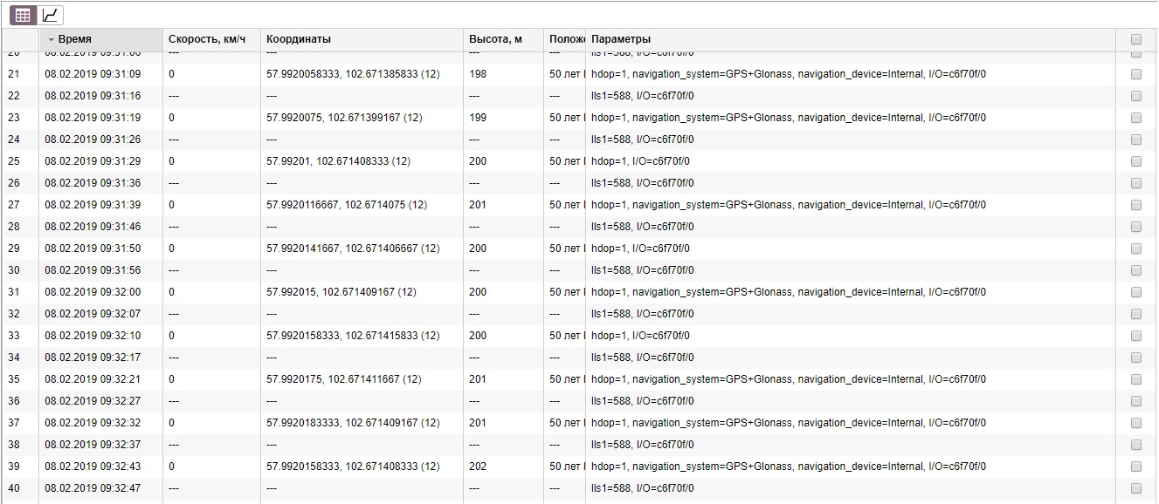The height and width of the screenshot is (504, 1159).
Task: Switch to chart view icon
Action: tap(52, 15)
